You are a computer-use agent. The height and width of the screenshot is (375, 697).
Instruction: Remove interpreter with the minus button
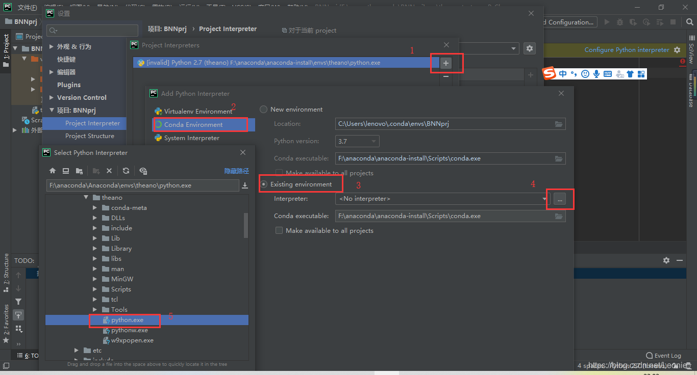[x=446, y=76]
